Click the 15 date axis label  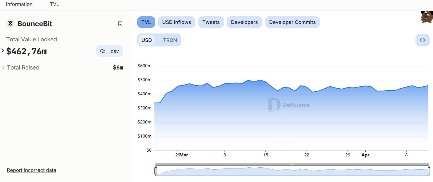266,155
